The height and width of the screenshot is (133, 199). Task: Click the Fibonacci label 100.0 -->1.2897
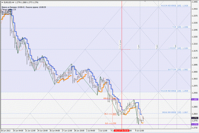click(x=110, y=98)
